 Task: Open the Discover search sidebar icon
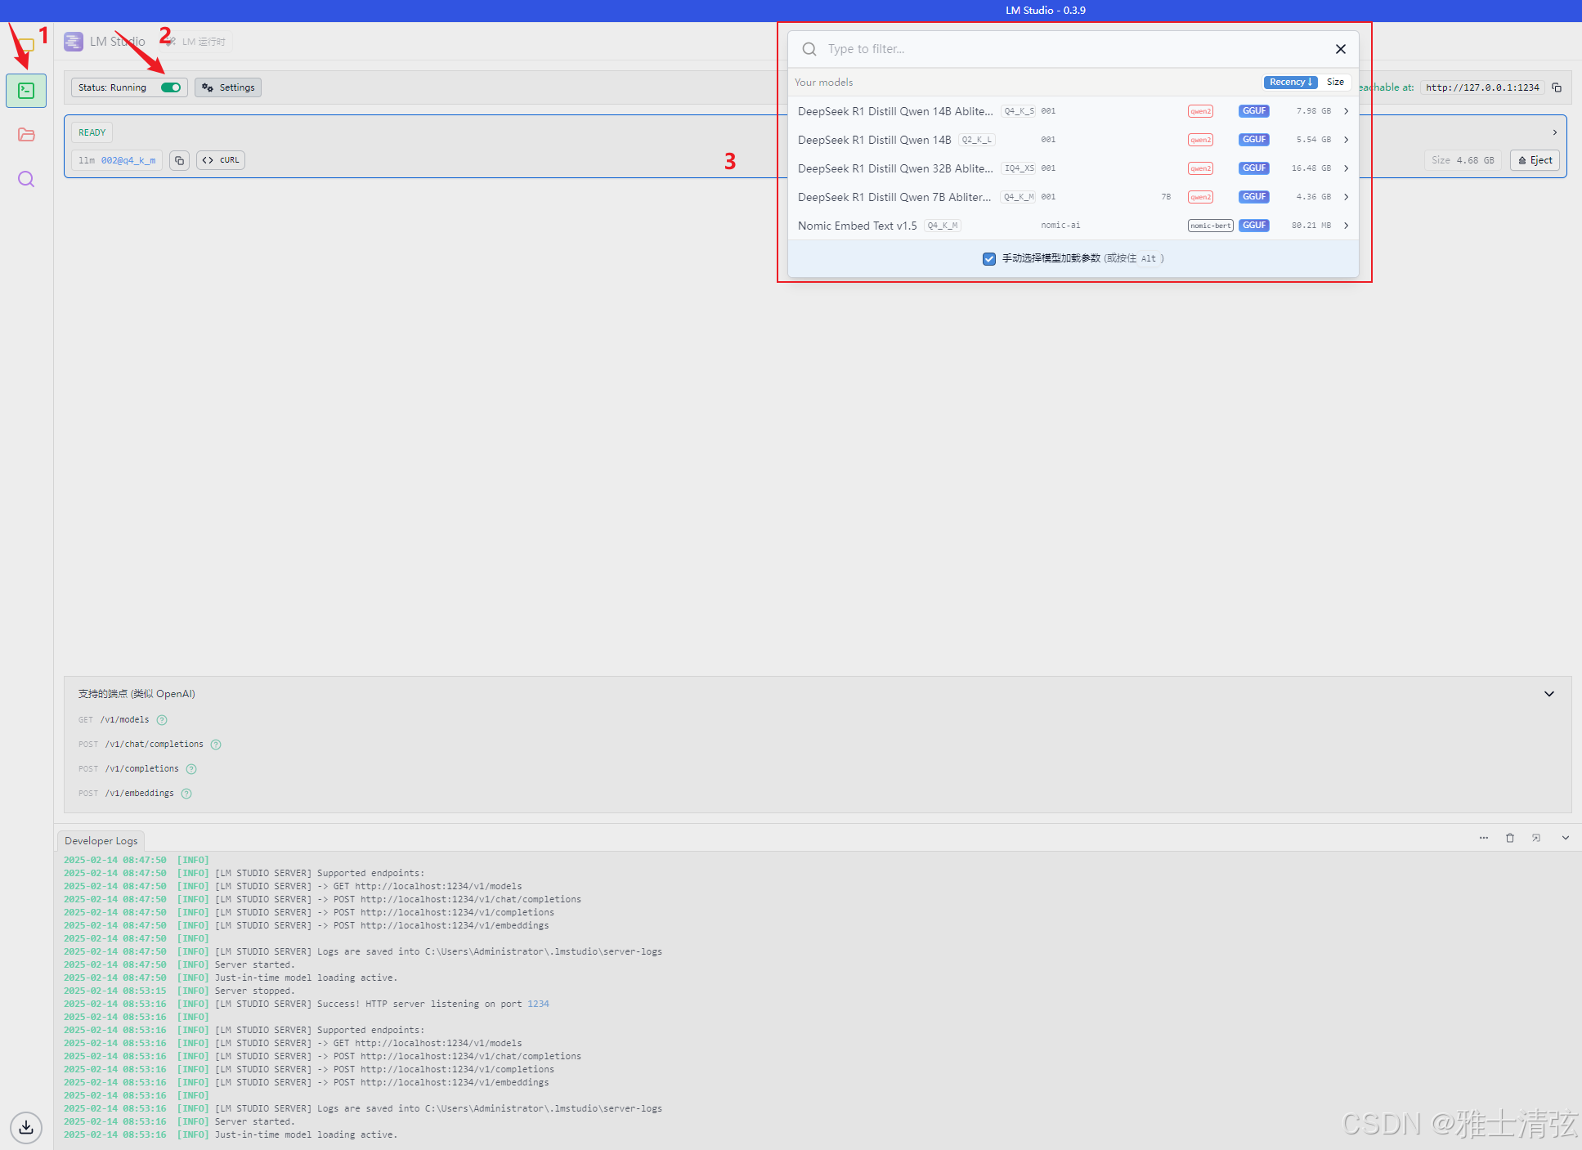pyautogui.click(x=26, y=179)
